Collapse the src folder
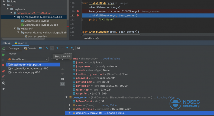214x116 pixels. point(4,5)
